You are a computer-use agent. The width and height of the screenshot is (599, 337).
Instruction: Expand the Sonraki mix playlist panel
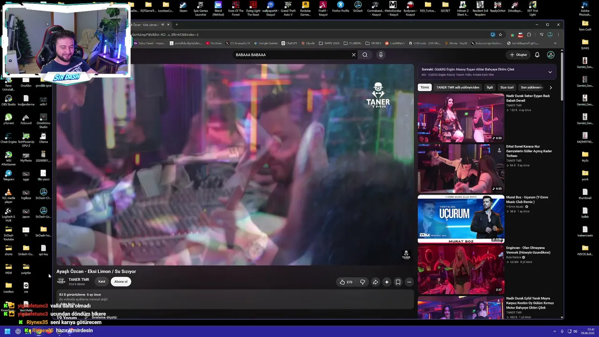(x=550, y=72)
